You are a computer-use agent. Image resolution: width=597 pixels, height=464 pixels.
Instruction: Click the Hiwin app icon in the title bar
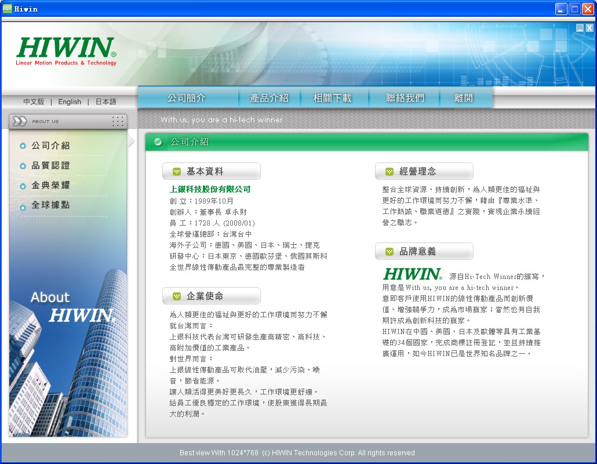pyautogui.click(x=7, y=9)
